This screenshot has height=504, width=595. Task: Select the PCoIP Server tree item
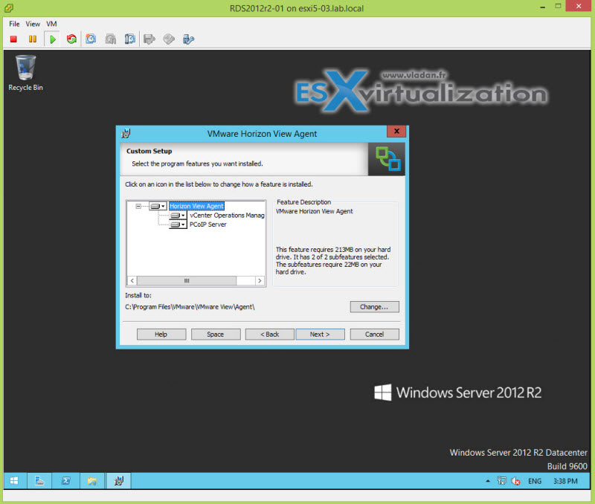point(208,224)
